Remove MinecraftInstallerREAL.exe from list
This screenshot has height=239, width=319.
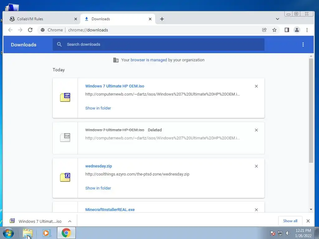(x=256, y=210)
